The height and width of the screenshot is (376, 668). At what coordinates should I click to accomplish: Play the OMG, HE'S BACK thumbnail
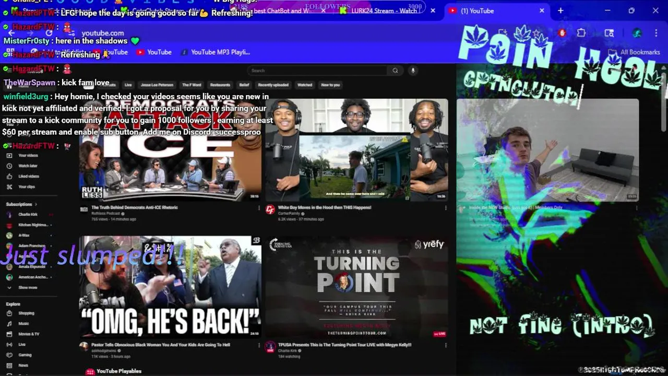pyautogui.click(x=170, y=287)
